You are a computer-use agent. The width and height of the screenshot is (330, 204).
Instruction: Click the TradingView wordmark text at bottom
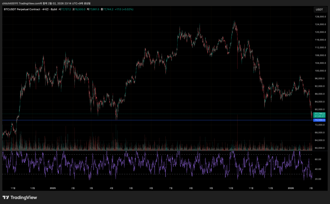click(x=24, y=198)
